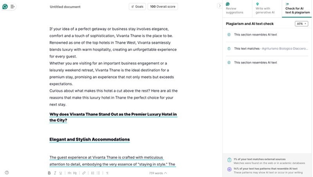Clear formatting with the toolbar icon
313x177 pixels.
[x=107, y=173]
